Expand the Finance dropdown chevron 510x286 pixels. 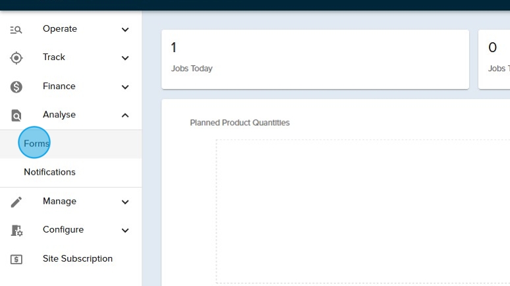(x=125, y=87)
